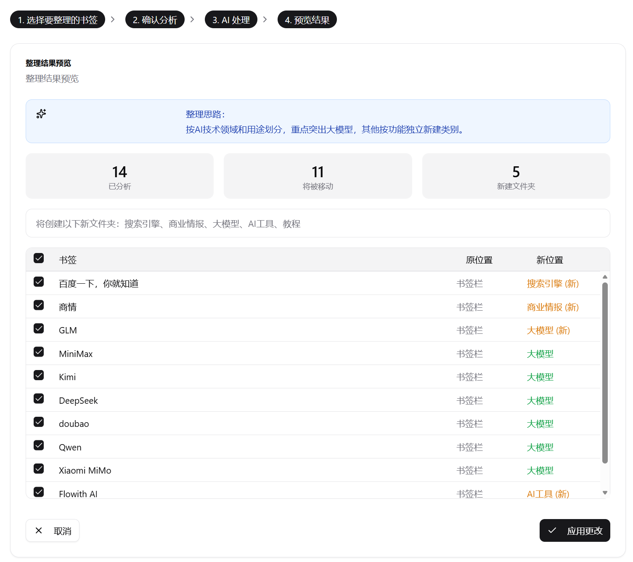Toggle the Qwen bookmark checkbox

pyautogui.click(x=39, y=445)
